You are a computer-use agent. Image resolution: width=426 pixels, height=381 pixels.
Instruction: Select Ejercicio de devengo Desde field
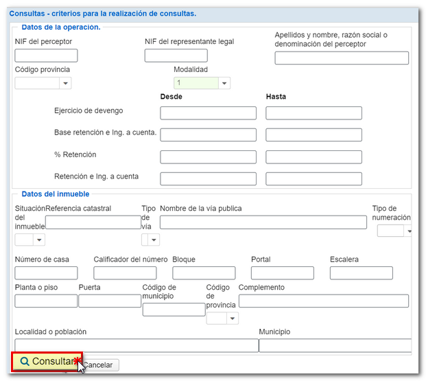tap(208, 113)
